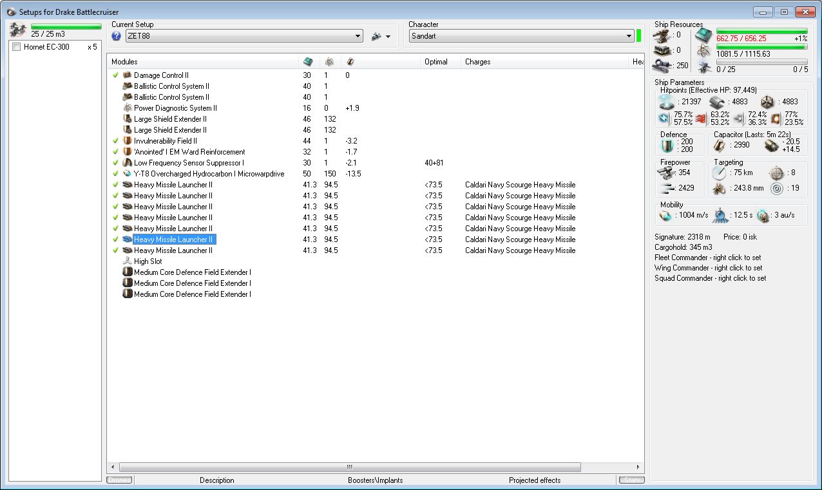Screen dimensions: 822x490
Task: Click the calibration icon showing 250
Action: click(x=663, y=65)
